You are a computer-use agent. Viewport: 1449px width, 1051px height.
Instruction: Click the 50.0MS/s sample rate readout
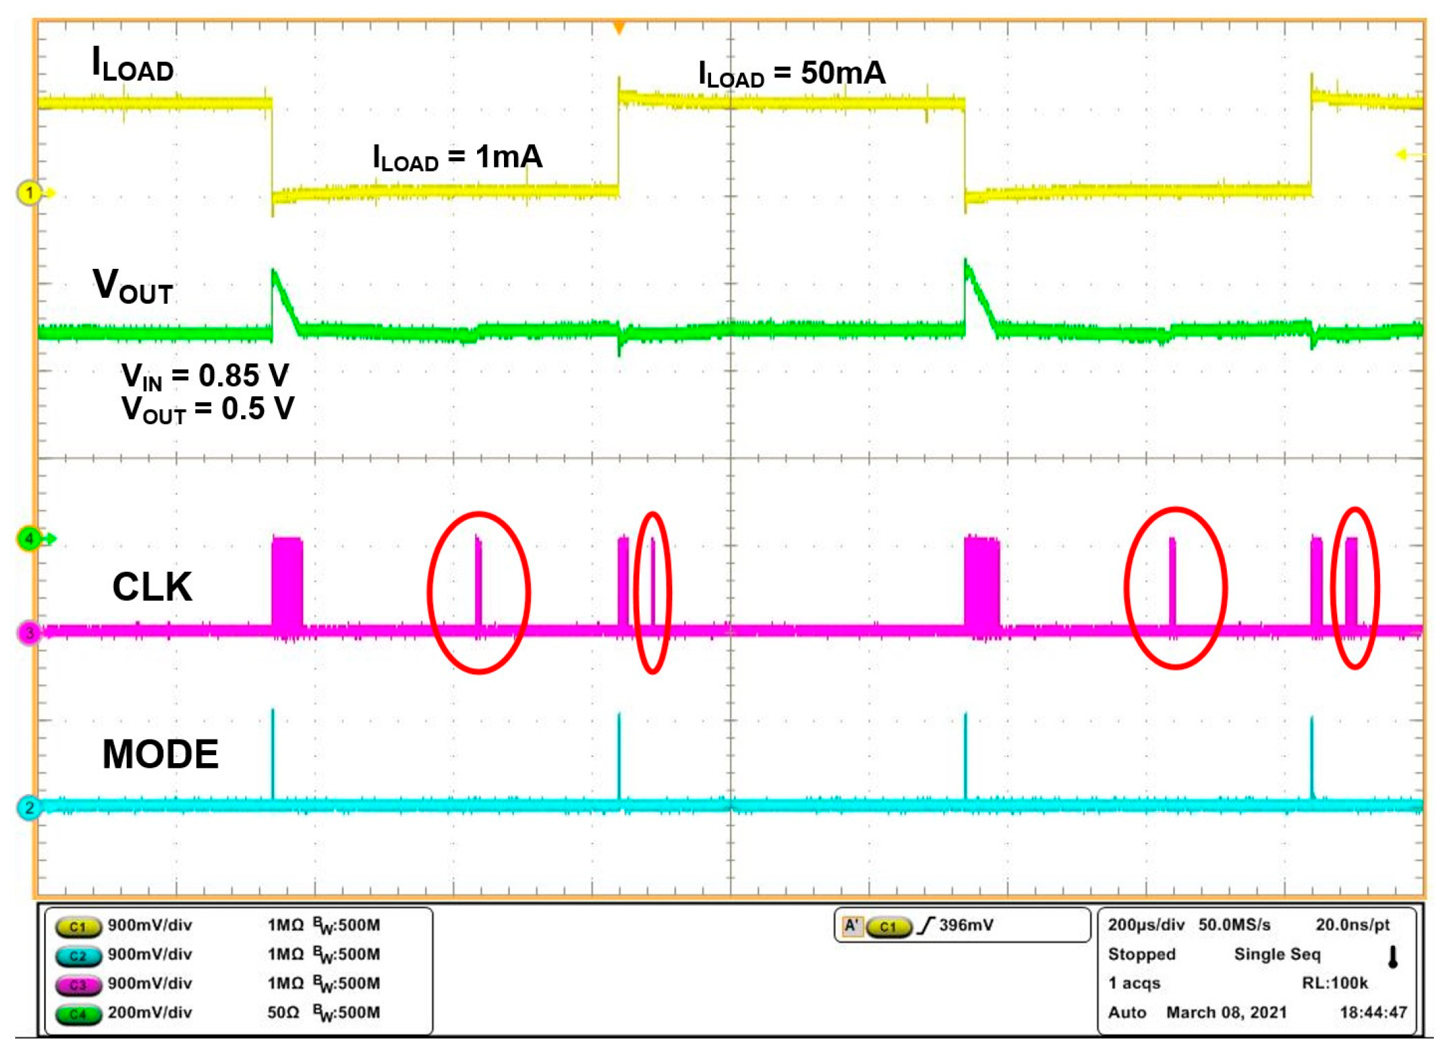[x=1233, y=925]
